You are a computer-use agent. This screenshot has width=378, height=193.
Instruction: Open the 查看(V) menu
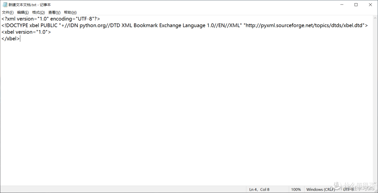pos(54,12)
